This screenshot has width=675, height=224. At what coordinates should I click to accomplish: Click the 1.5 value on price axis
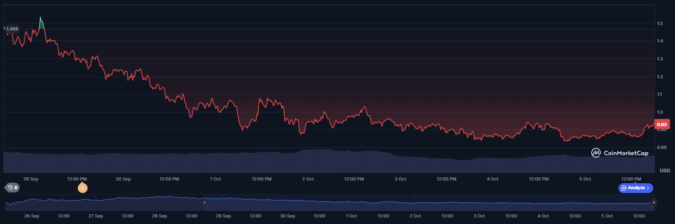[x=659, y=24]
